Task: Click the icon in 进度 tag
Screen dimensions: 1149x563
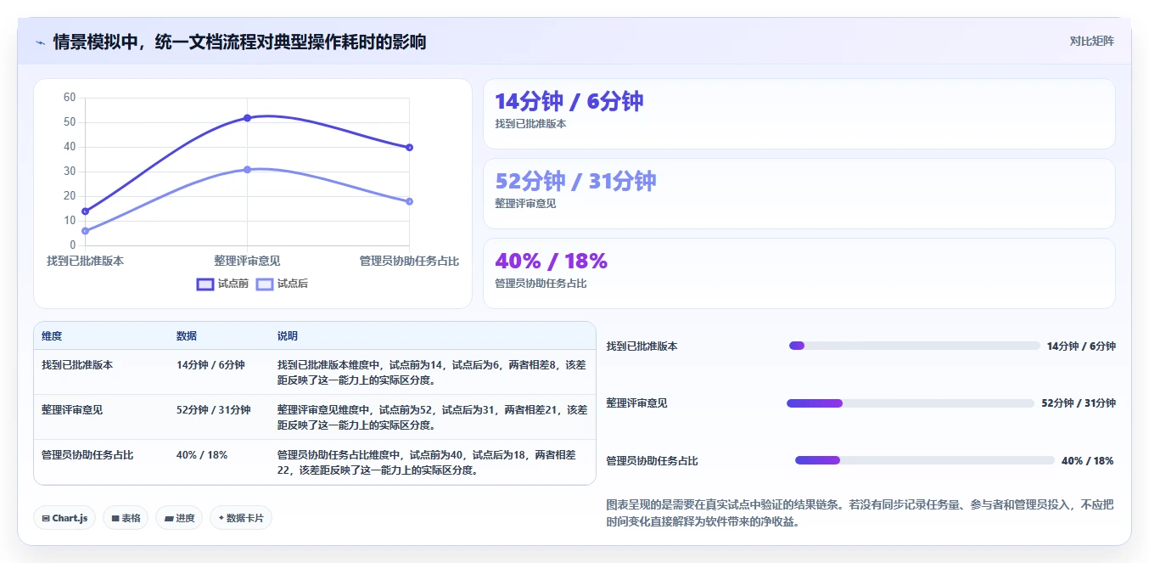Action: (168, 518)
